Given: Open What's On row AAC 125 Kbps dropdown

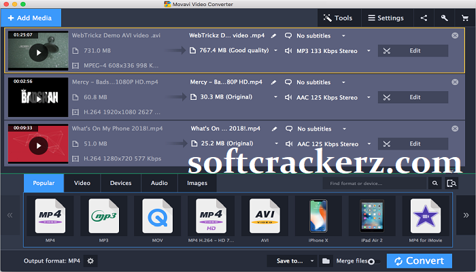Looking at the screenshot, I should [369, 144].
